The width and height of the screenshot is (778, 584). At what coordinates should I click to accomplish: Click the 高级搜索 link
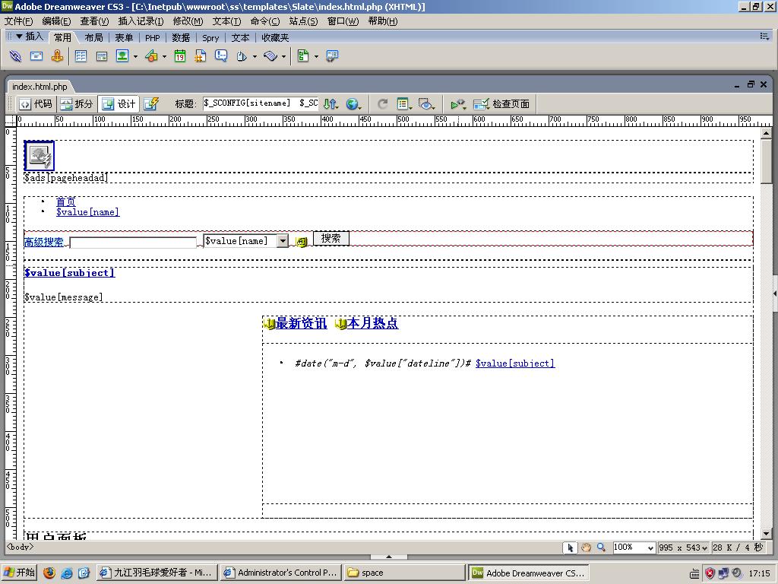point(43,242)
